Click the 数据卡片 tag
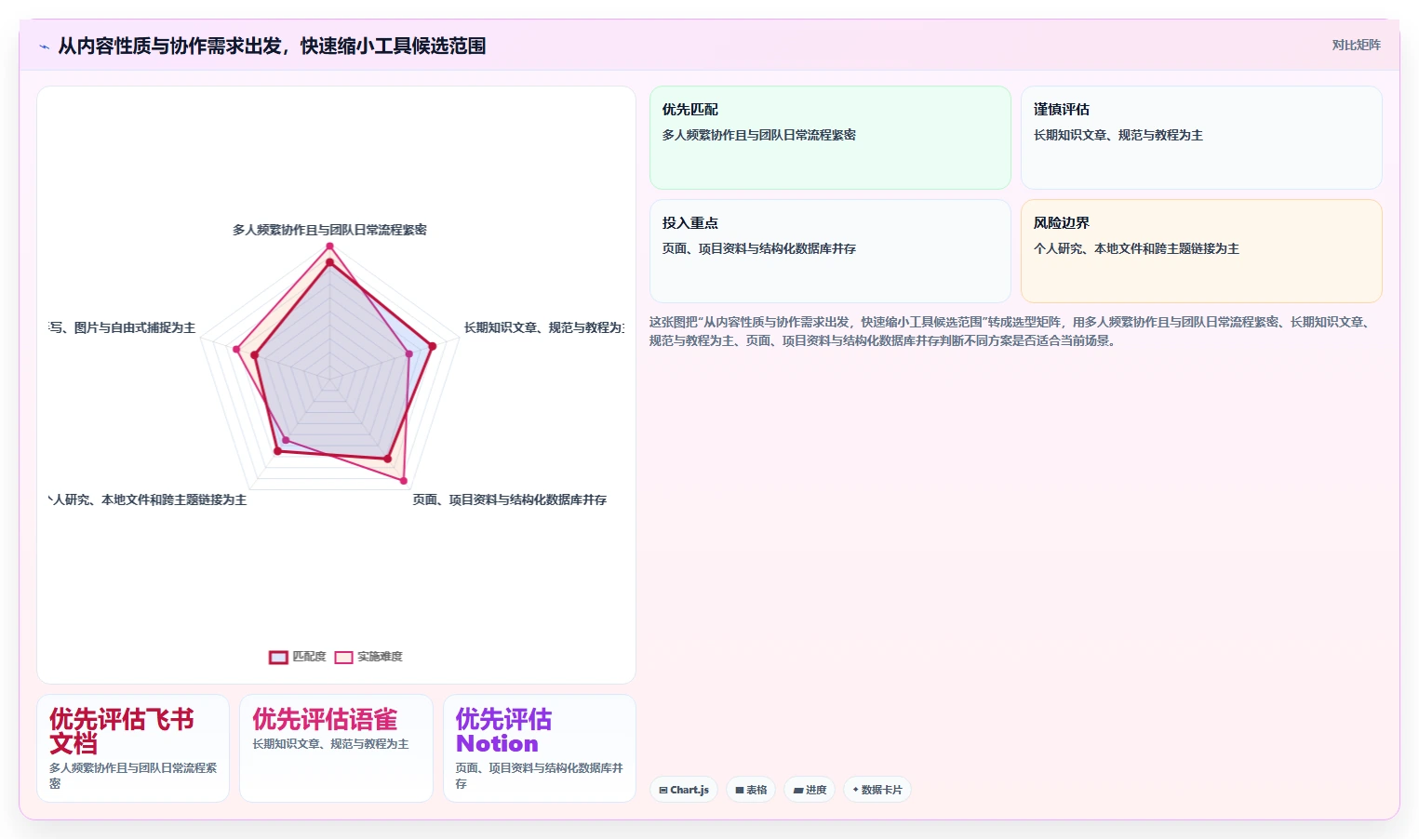 pyautogui.click(x=877, y=790)
